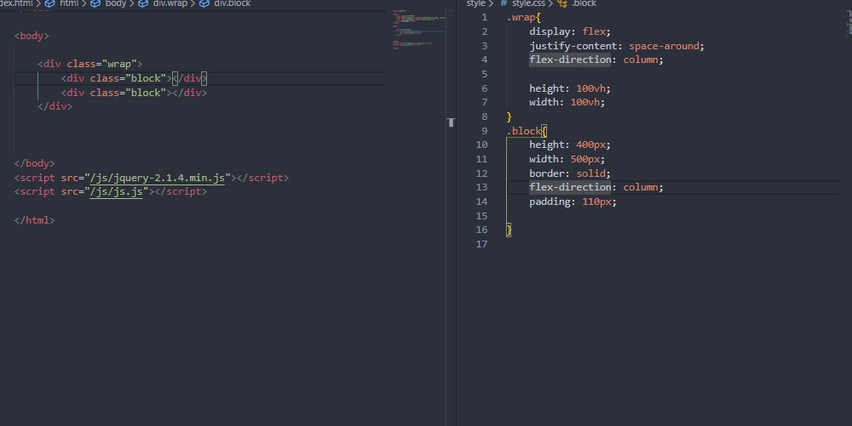Click the html breadcrumb in the left editor

coord(69,3)
